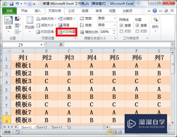The width and height of the screenshot is (177, 137).
Task: Switch to the 公式 ribbon tab
Action: click(x=72, y=11)
